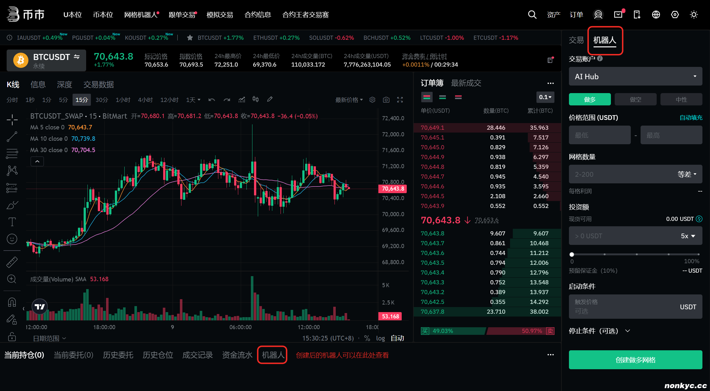Click the chart screenshot camera icon

(386, 100)
